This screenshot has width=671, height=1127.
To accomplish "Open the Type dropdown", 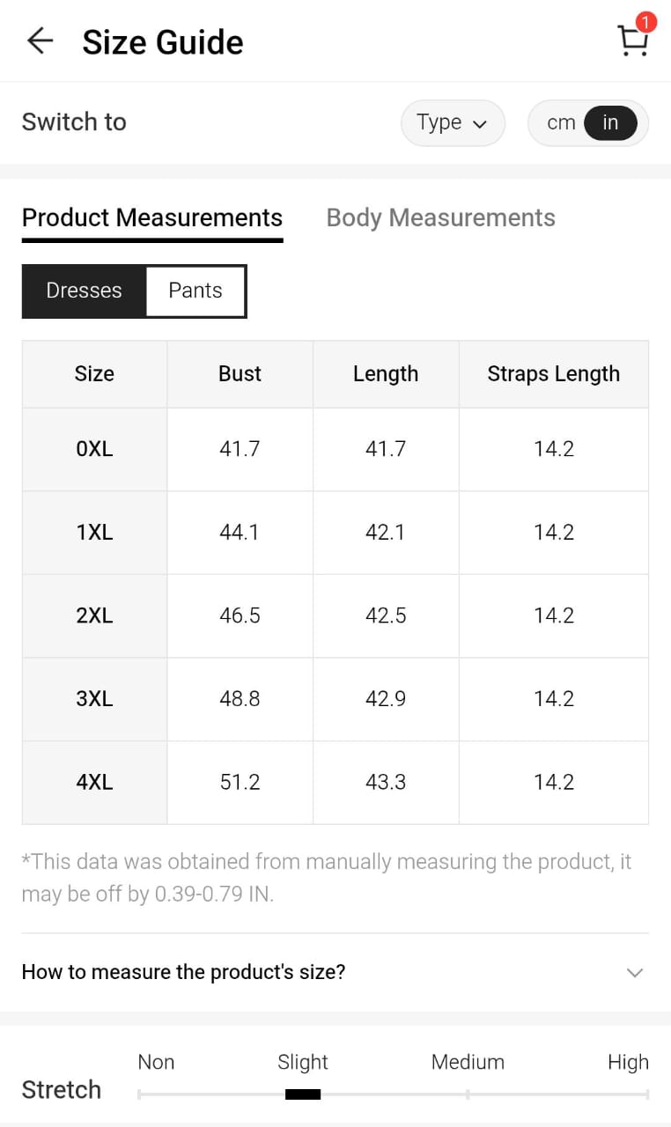I will pos(452,123).
